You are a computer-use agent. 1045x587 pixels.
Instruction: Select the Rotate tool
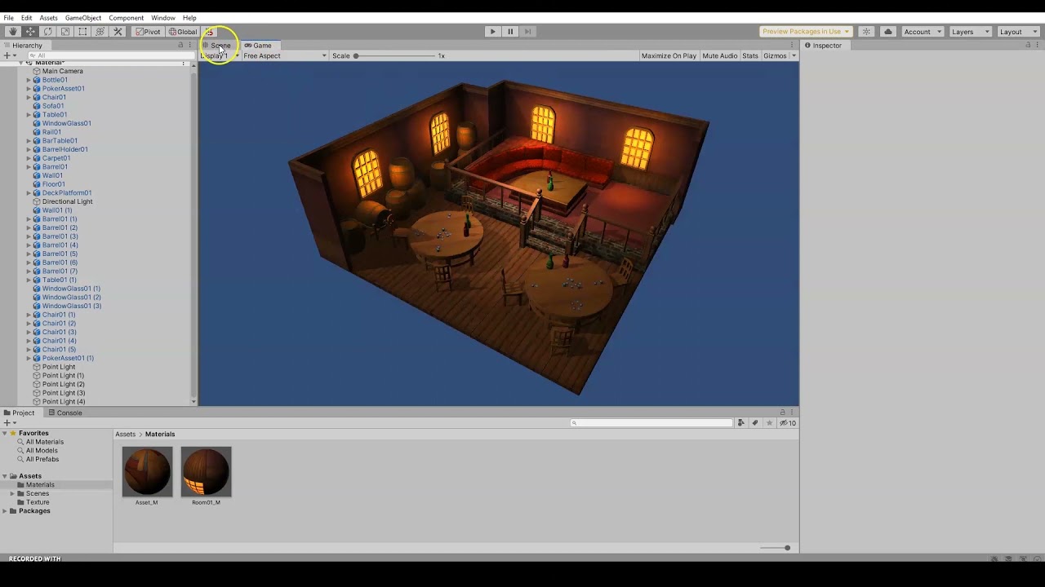point(47,32)
